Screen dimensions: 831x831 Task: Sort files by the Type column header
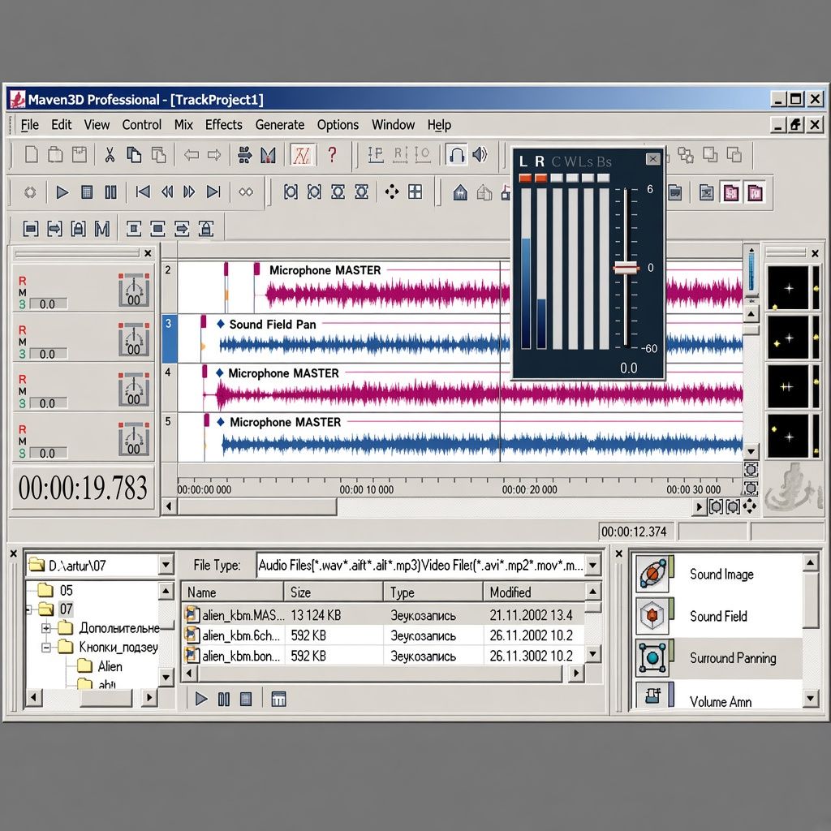433,592
